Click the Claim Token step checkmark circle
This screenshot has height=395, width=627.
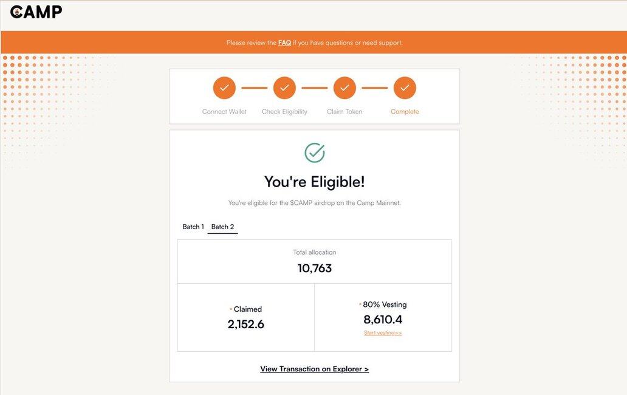(344, 88)
